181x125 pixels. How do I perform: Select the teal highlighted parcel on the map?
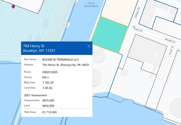110,34
